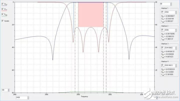Toggle the S11 trace checkbox
180x101 pixels.
[x=3, y=9]
